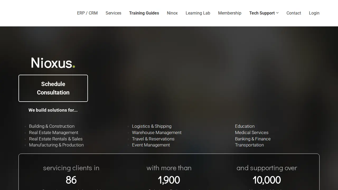This screenshot has width=338, height=190.
Task: Open the ERP / CRM menu item
Action: 87,13
